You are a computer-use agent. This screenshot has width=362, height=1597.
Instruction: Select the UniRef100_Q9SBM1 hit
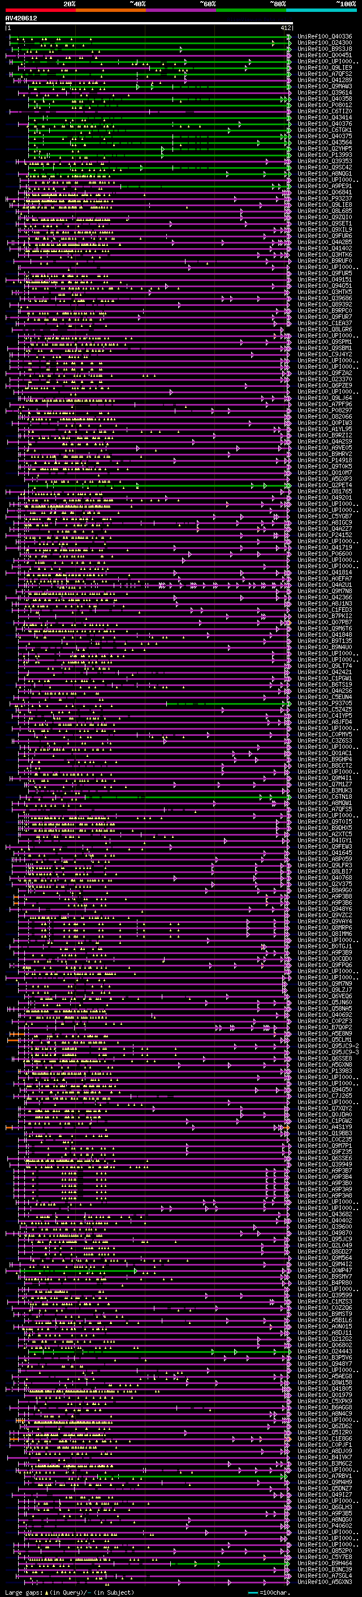coord(325,348)
